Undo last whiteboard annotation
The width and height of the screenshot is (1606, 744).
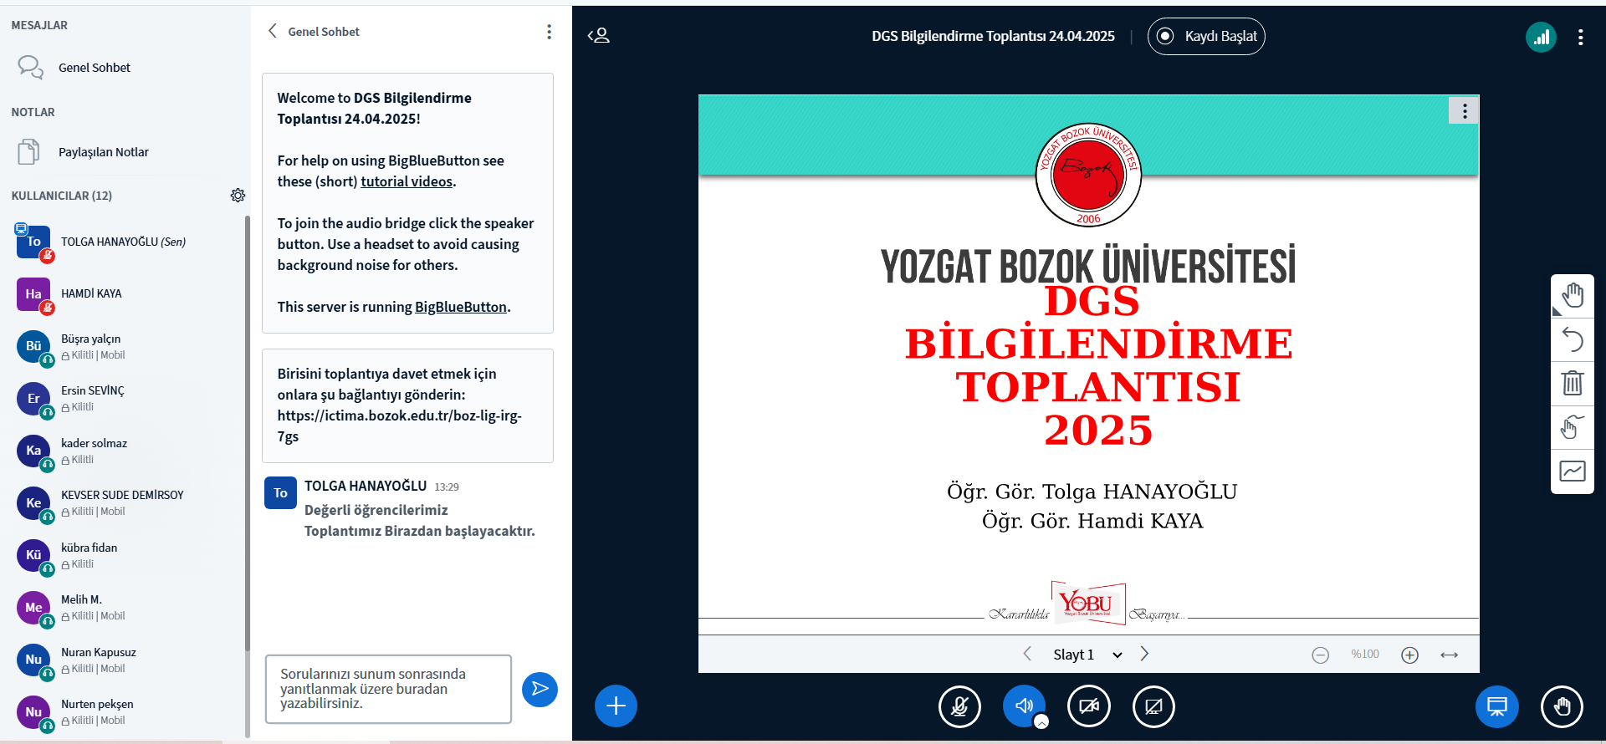(x=1573, y=339)
